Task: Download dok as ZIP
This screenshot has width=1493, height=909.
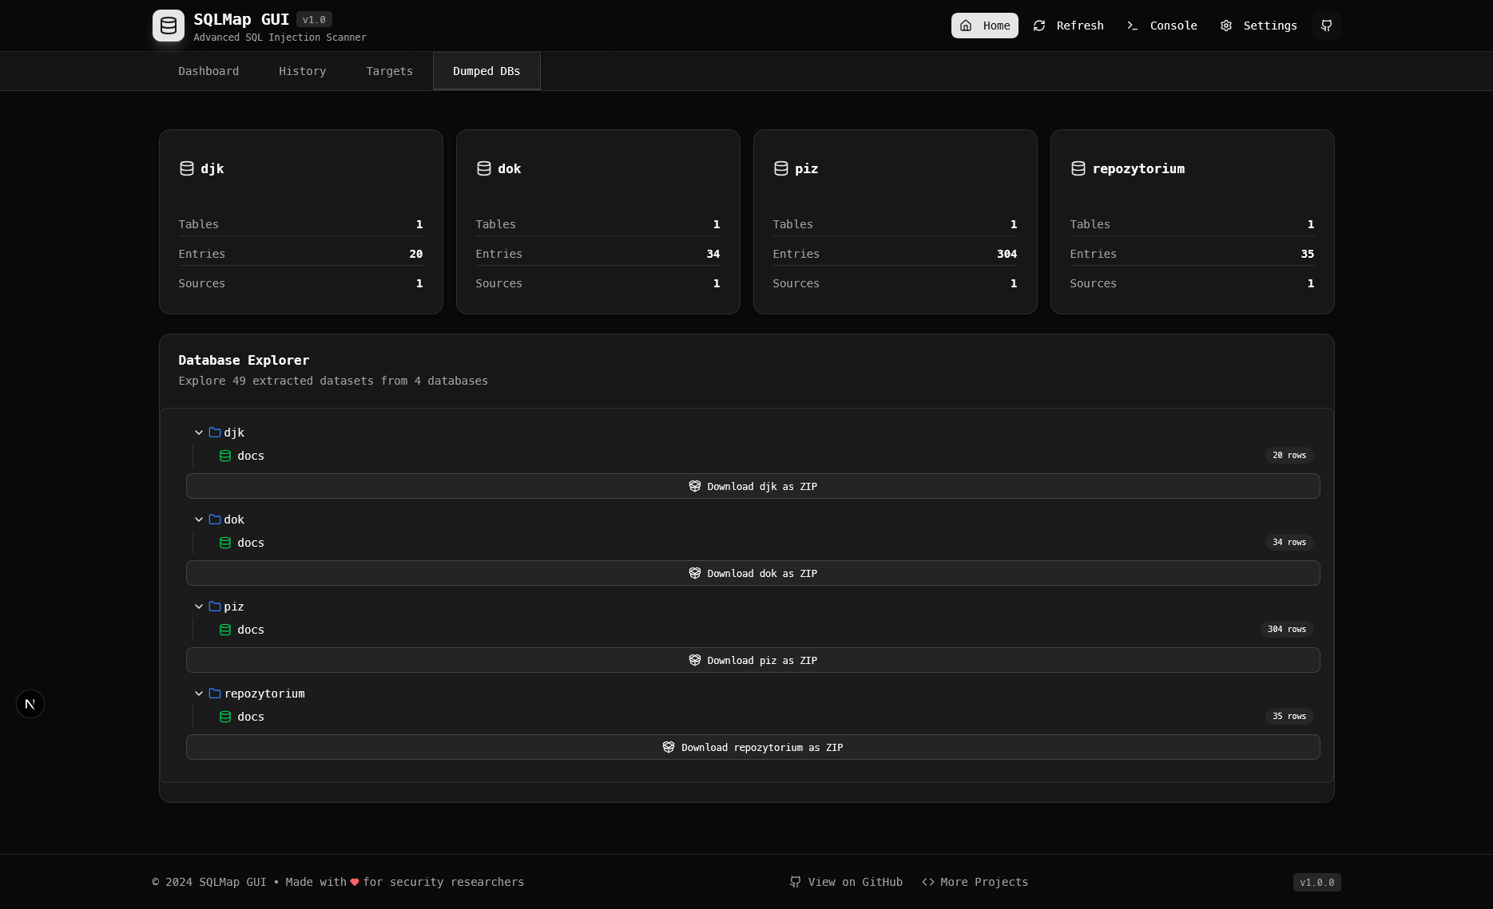Action: 752,573
